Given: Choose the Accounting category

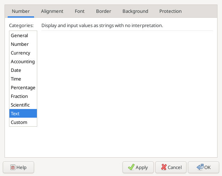Looking at the screenshot, I should [23, 61].
